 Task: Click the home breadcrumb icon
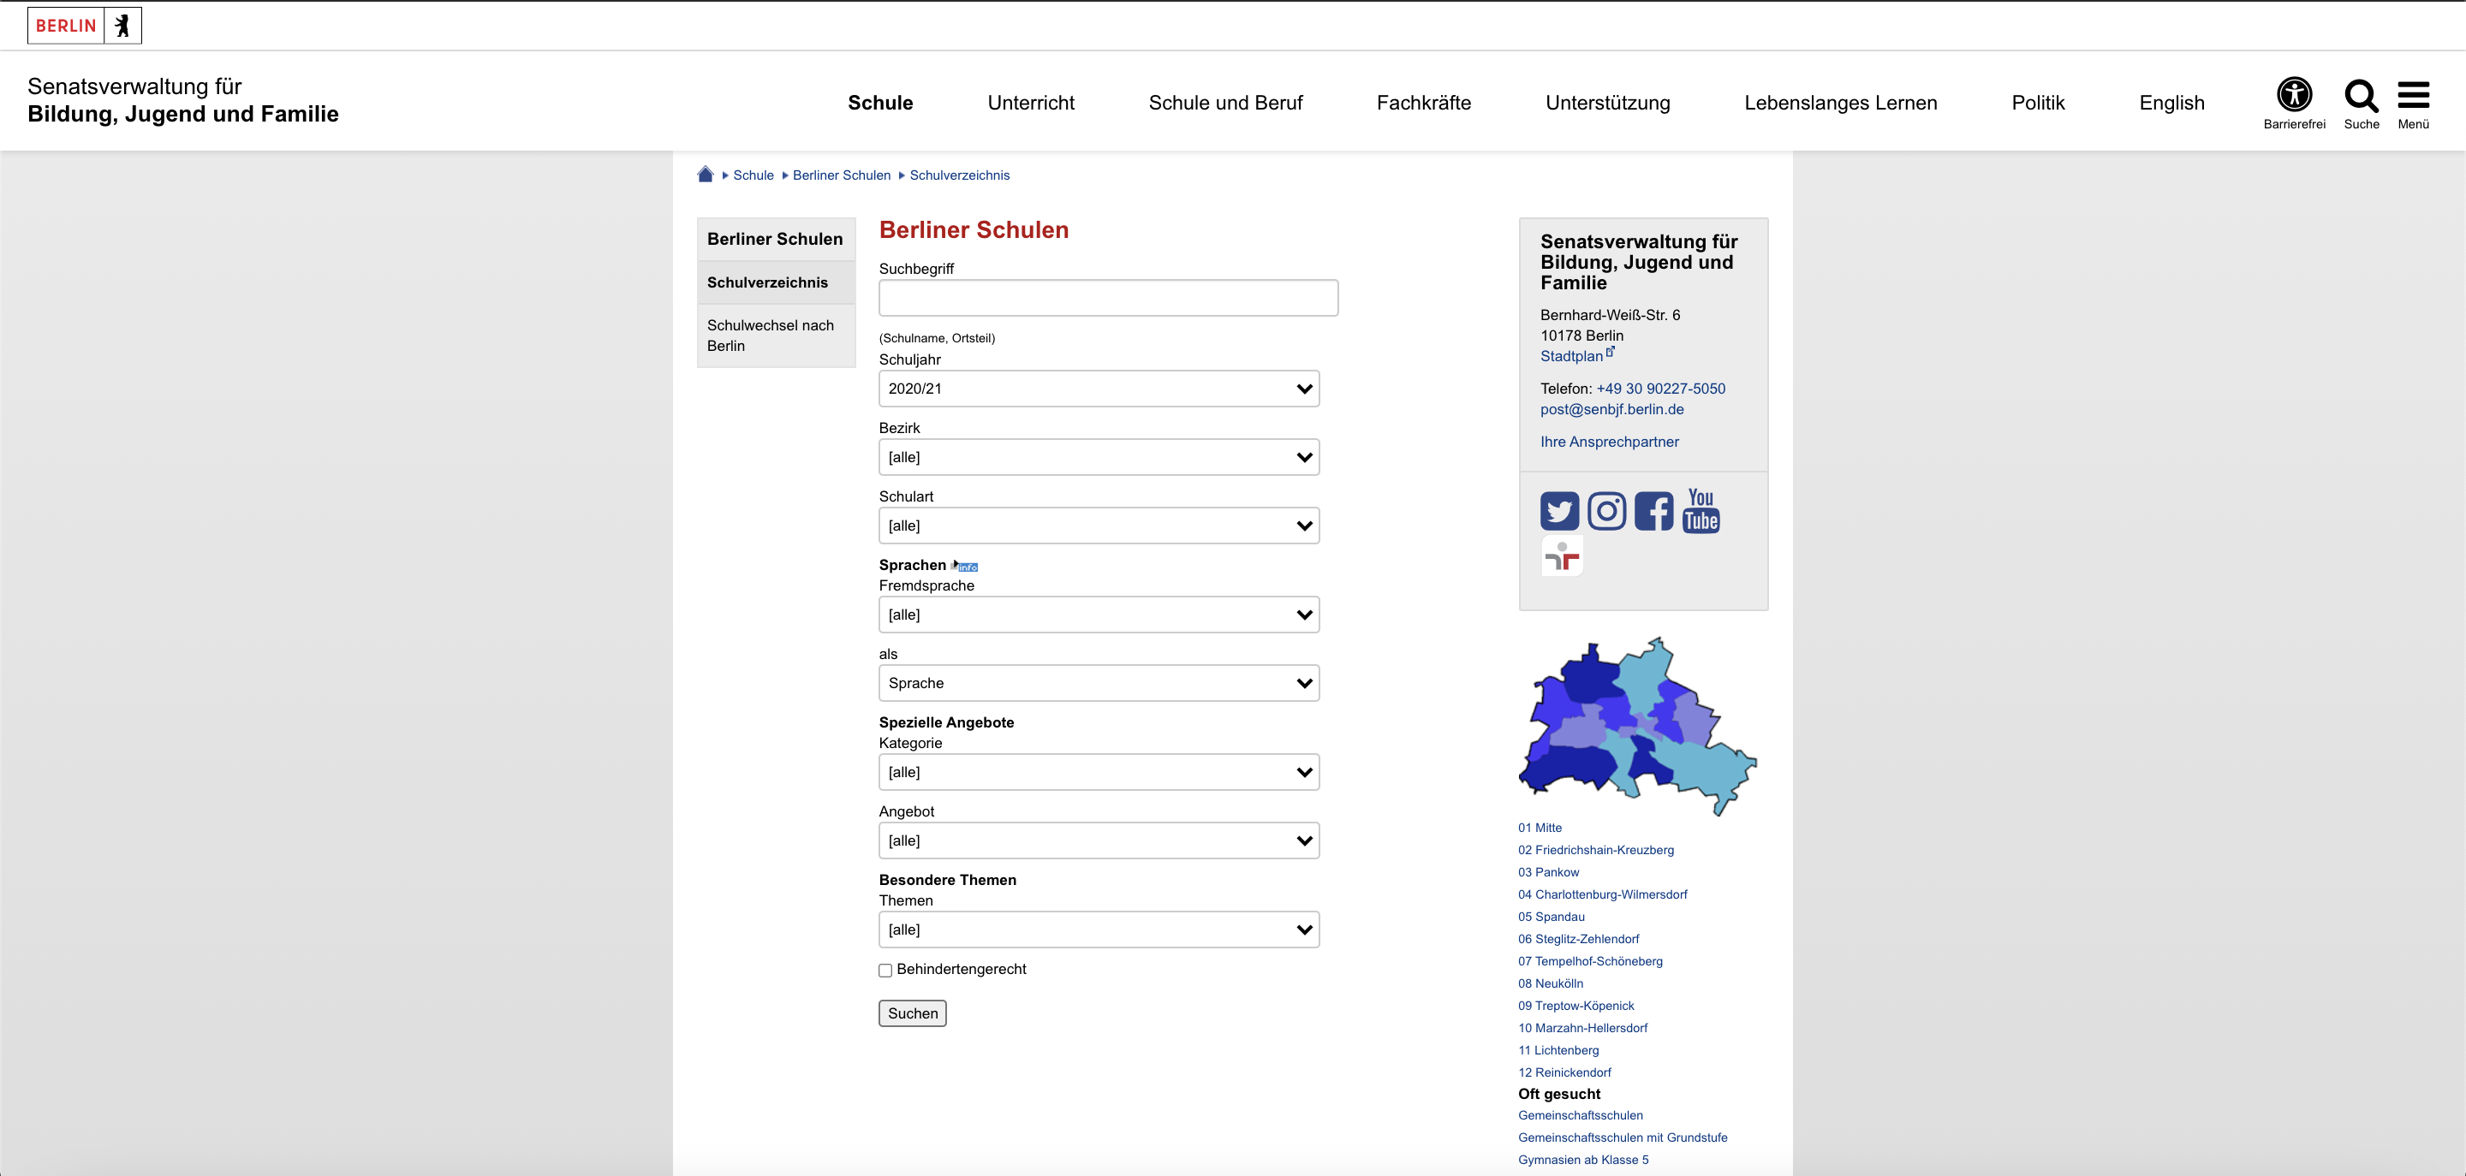(x=706, y=174)
